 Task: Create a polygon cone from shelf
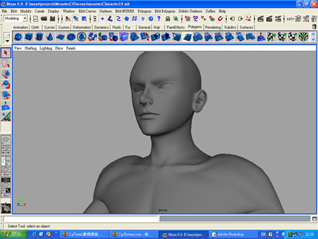click(50, 37)
